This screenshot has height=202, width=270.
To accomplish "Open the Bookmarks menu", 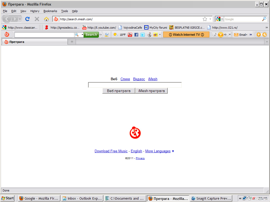I will (50, 11).
